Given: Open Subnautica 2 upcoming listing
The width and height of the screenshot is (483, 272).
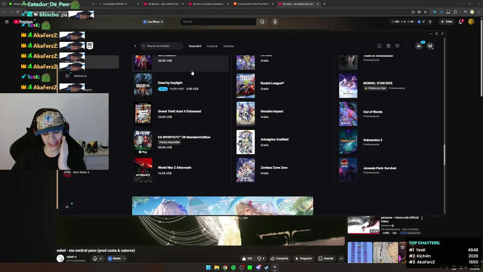Looking at the screenshot, I should (x=386, y=142).
